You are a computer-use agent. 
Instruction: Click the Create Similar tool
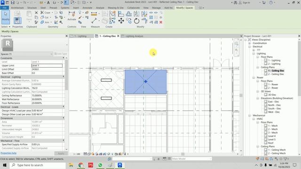[112, 21]
